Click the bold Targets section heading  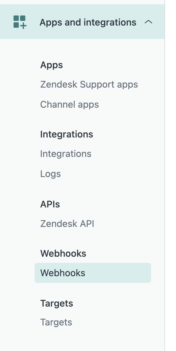56,303
